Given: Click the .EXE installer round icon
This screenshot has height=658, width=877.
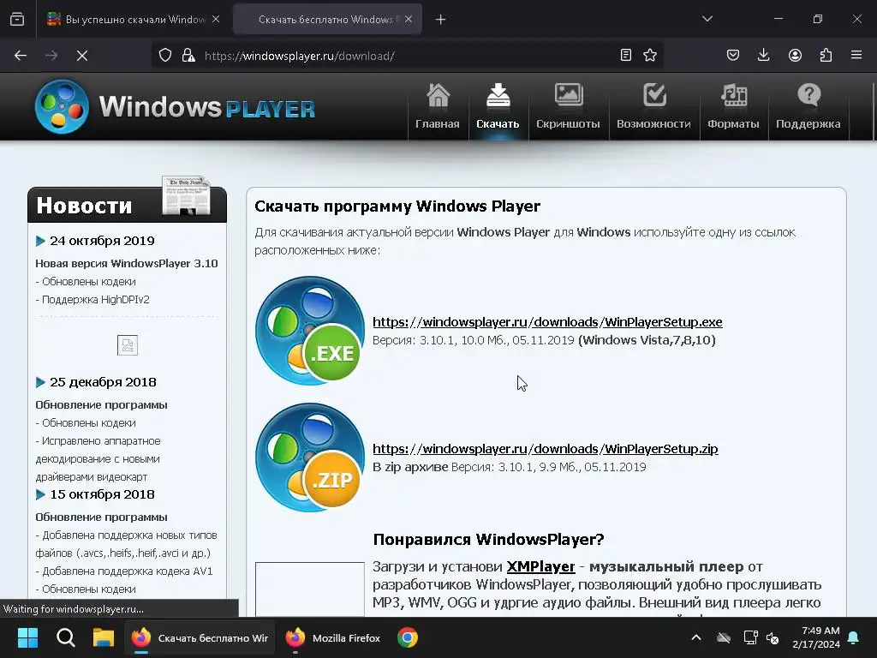Looking at the screenshot, I should [x=310, y=331].
